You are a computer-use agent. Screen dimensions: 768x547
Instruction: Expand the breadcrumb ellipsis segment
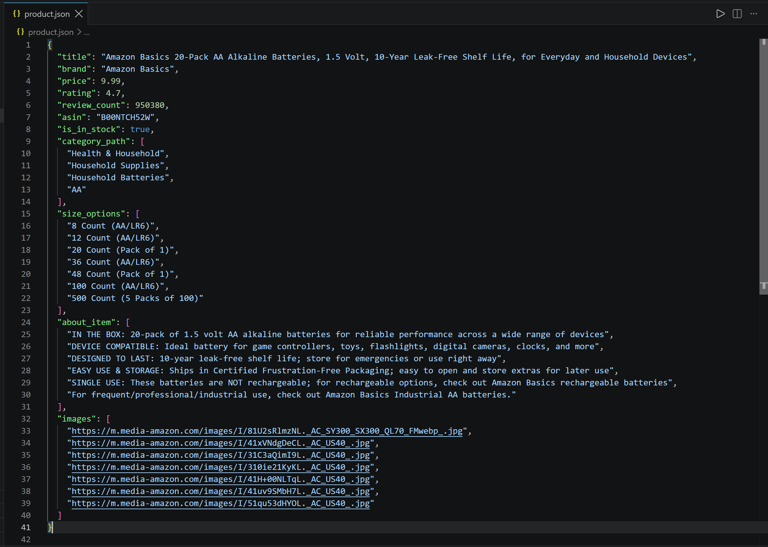point(87,33)
